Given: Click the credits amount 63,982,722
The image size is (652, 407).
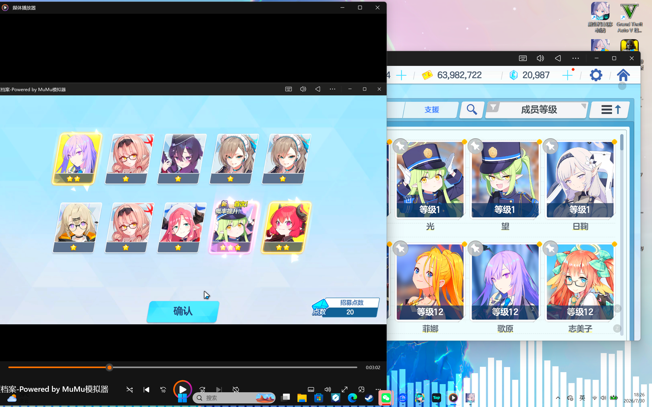Looking at the screenshot, I should 459,75.
